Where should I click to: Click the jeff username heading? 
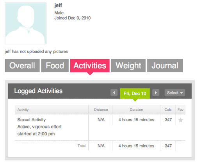58,5
